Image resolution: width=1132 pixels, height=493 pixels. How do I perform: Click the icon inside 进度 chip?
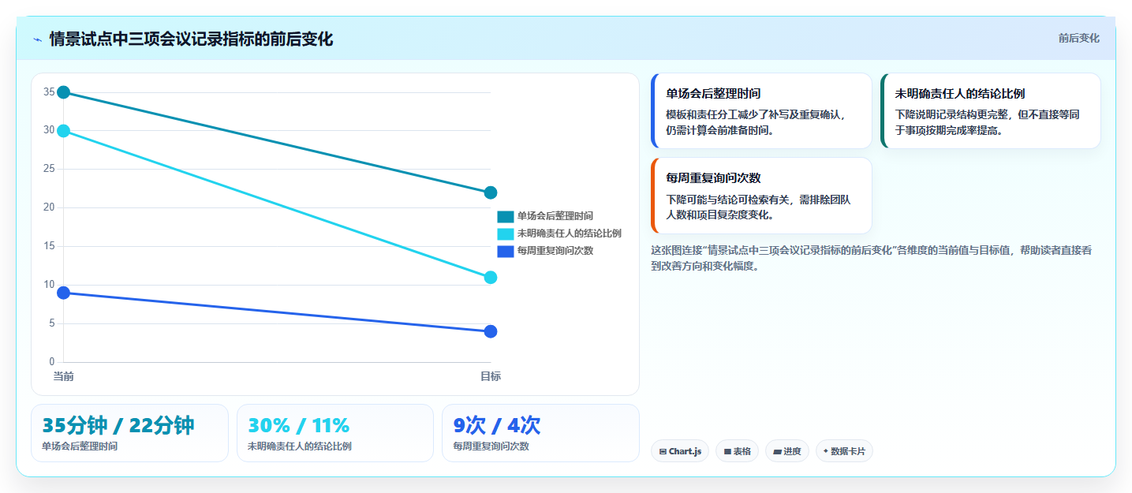(x=777, y=452)
